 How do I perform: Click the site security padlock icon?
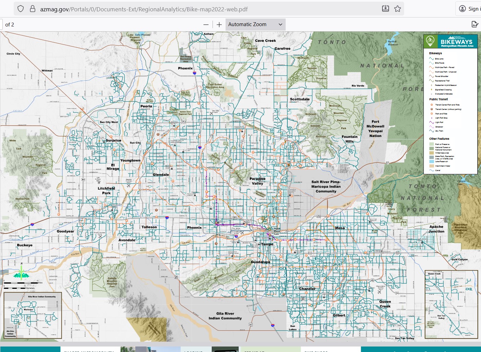pyautogui.click(x=33, y=9)
